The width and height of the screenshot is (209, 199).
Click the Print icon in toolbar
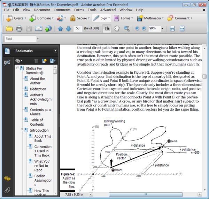click(x=19, y=28)
